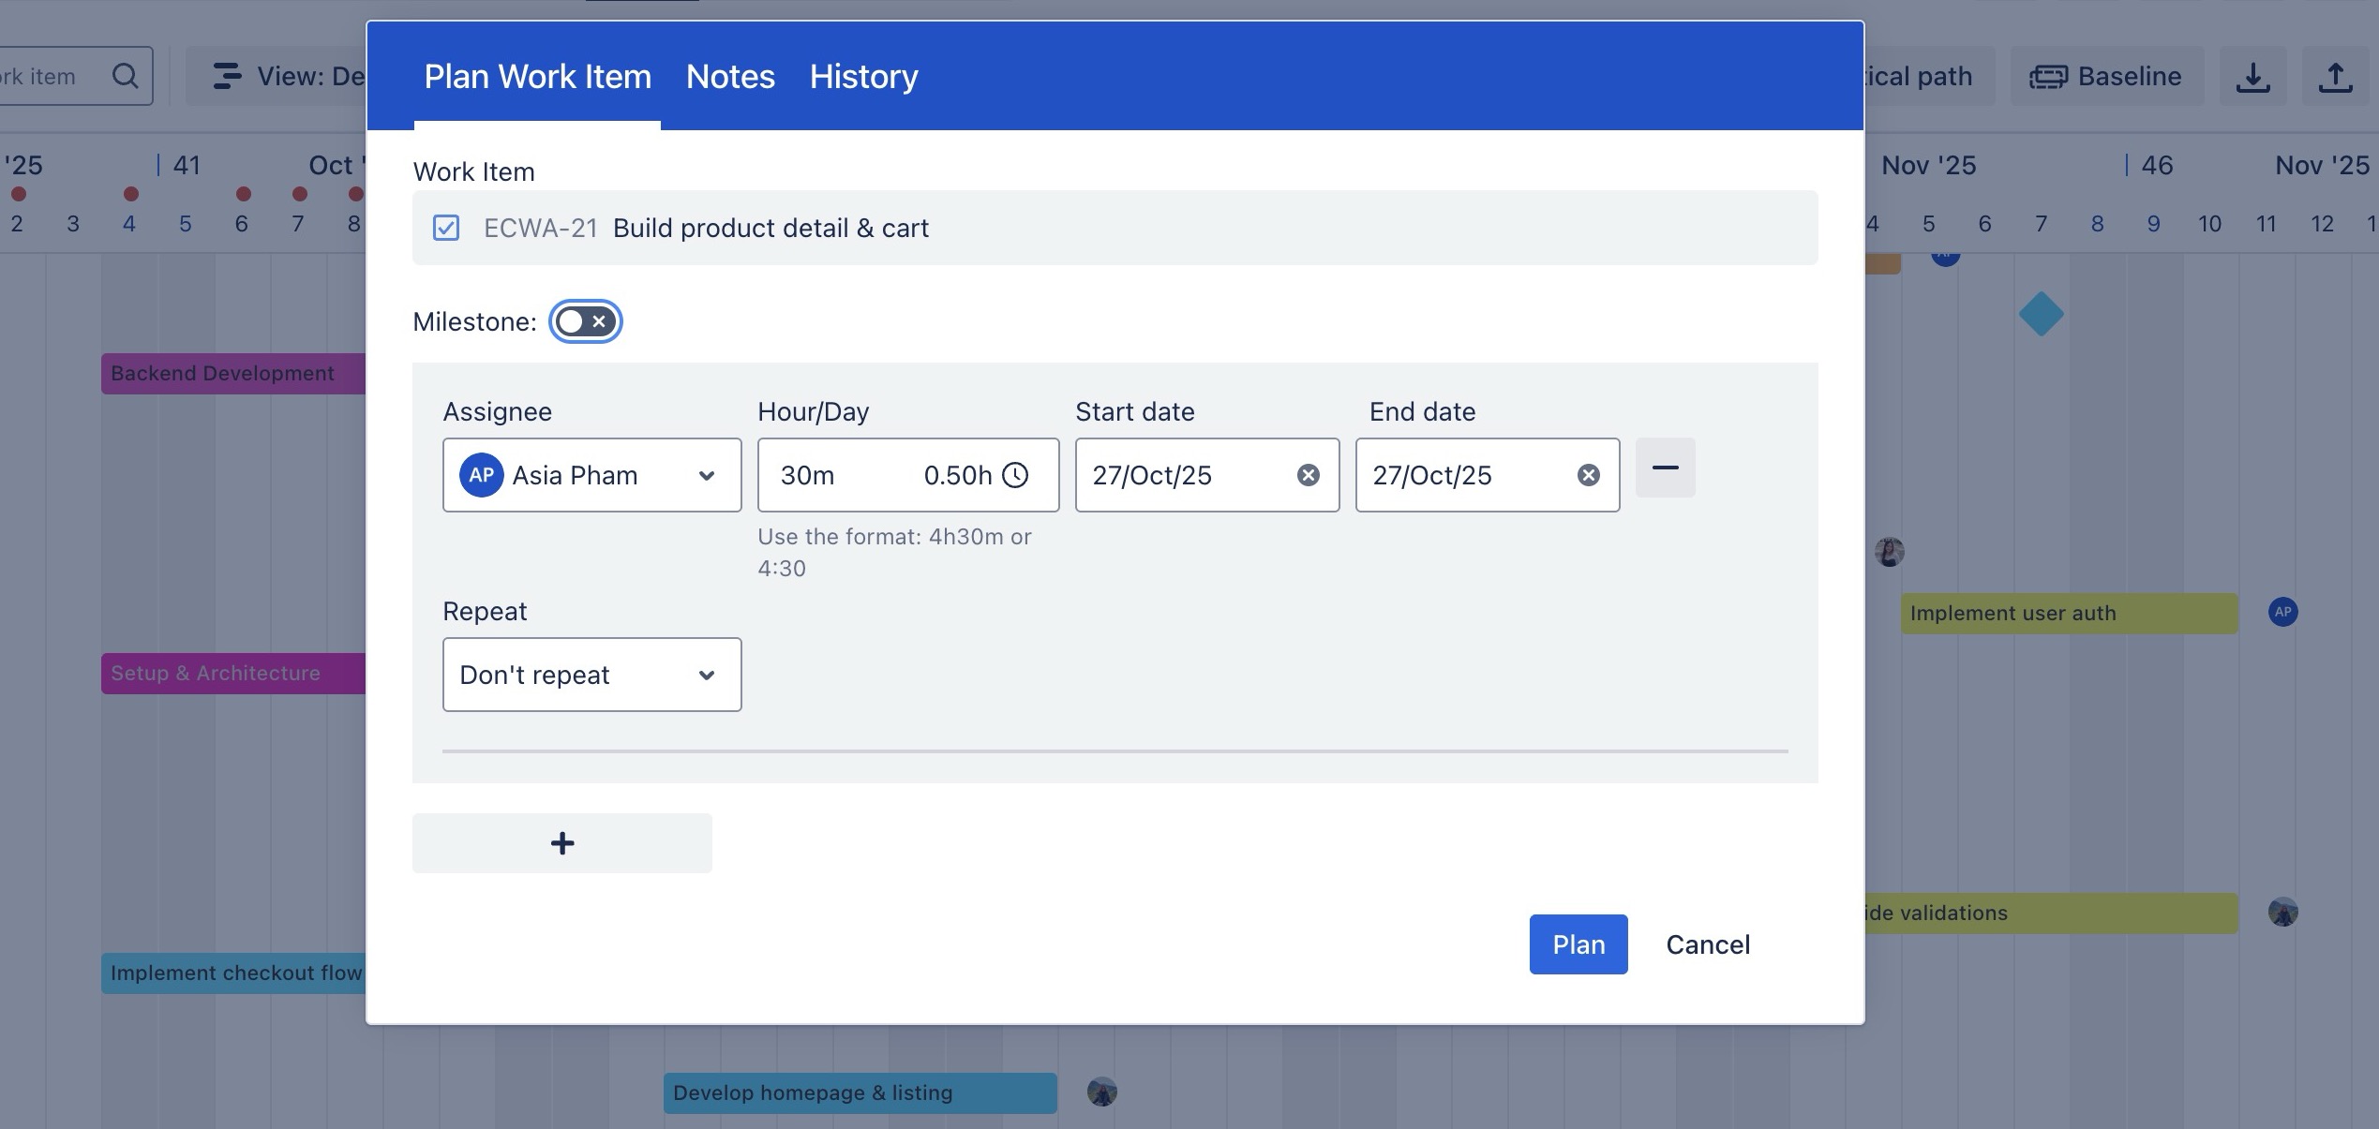Clear the Start date with X icon
This screenshot has height=1129, width=2379.
coord(1308,475)
